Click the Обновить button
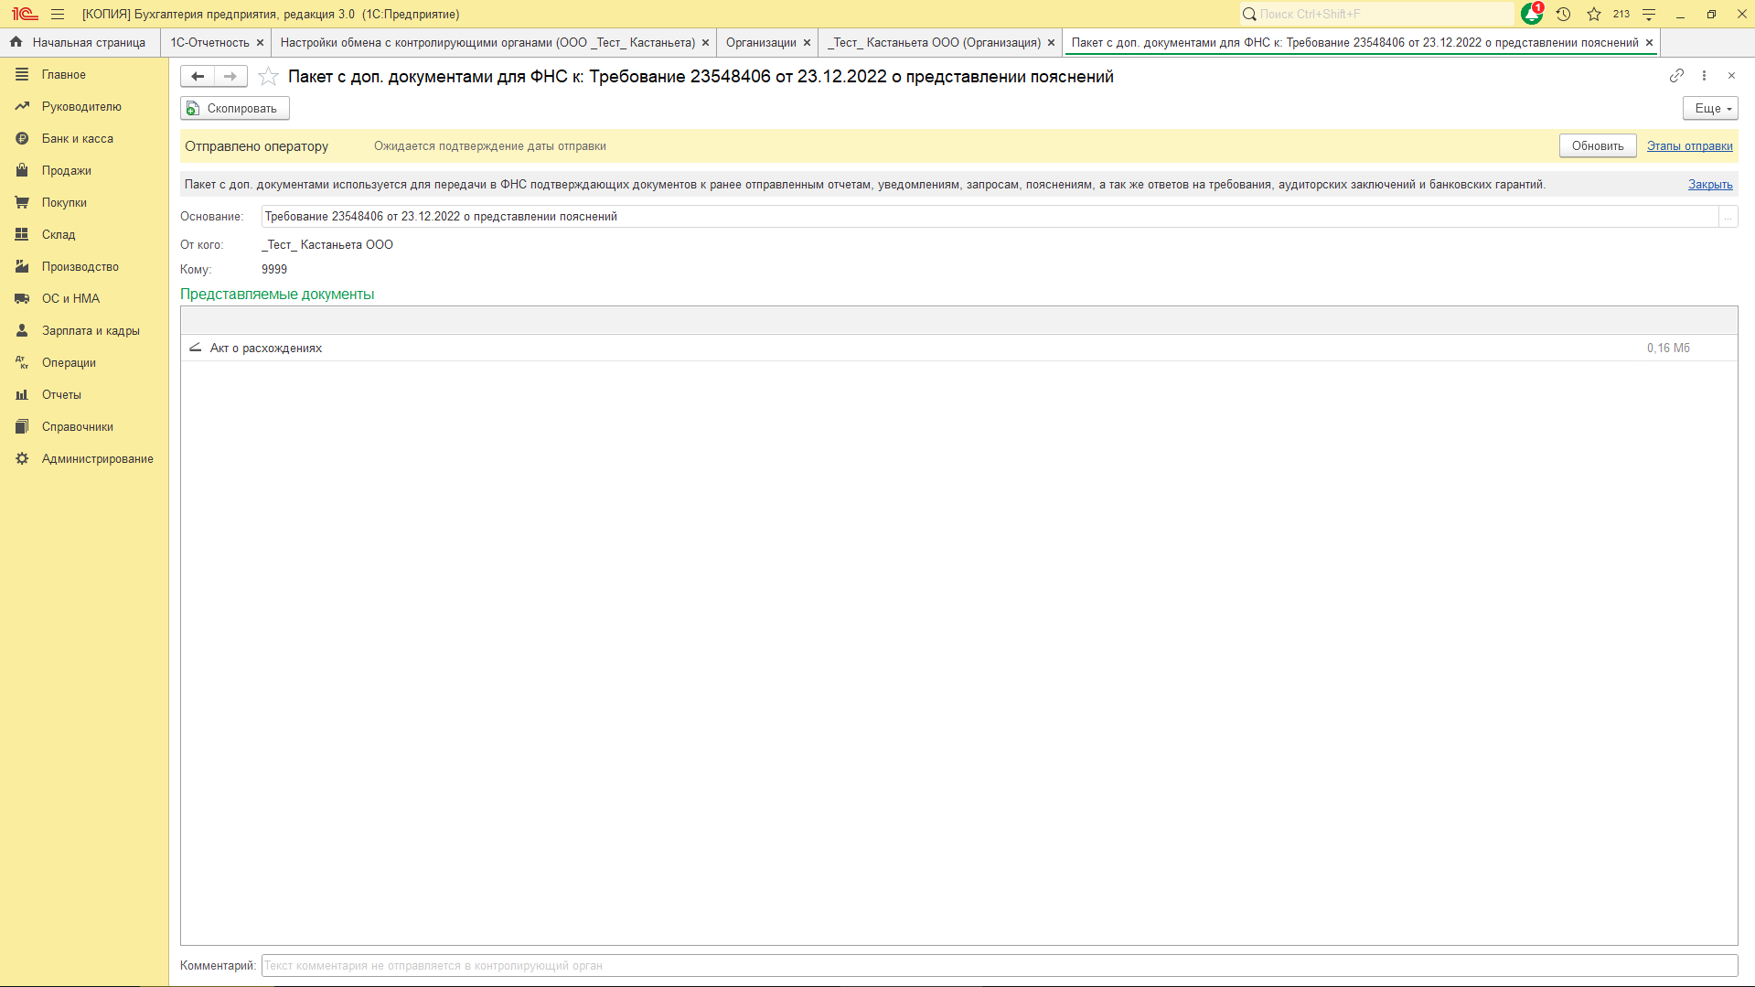Screen dimensions: 1755x987 [1597, 146]
